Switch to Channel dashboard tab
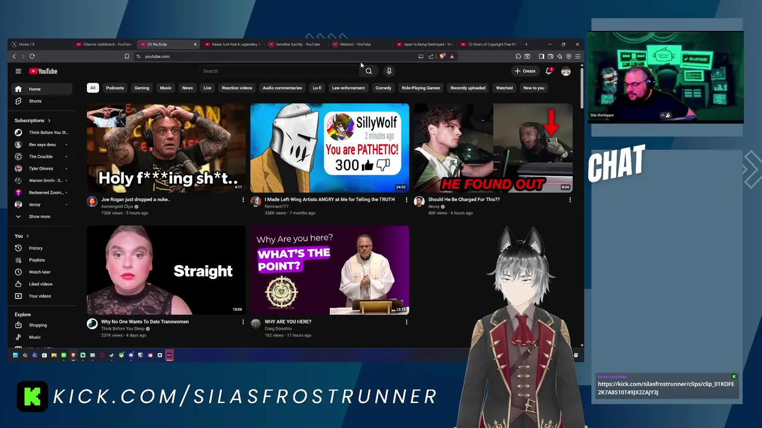 click(x=103, y=44)
